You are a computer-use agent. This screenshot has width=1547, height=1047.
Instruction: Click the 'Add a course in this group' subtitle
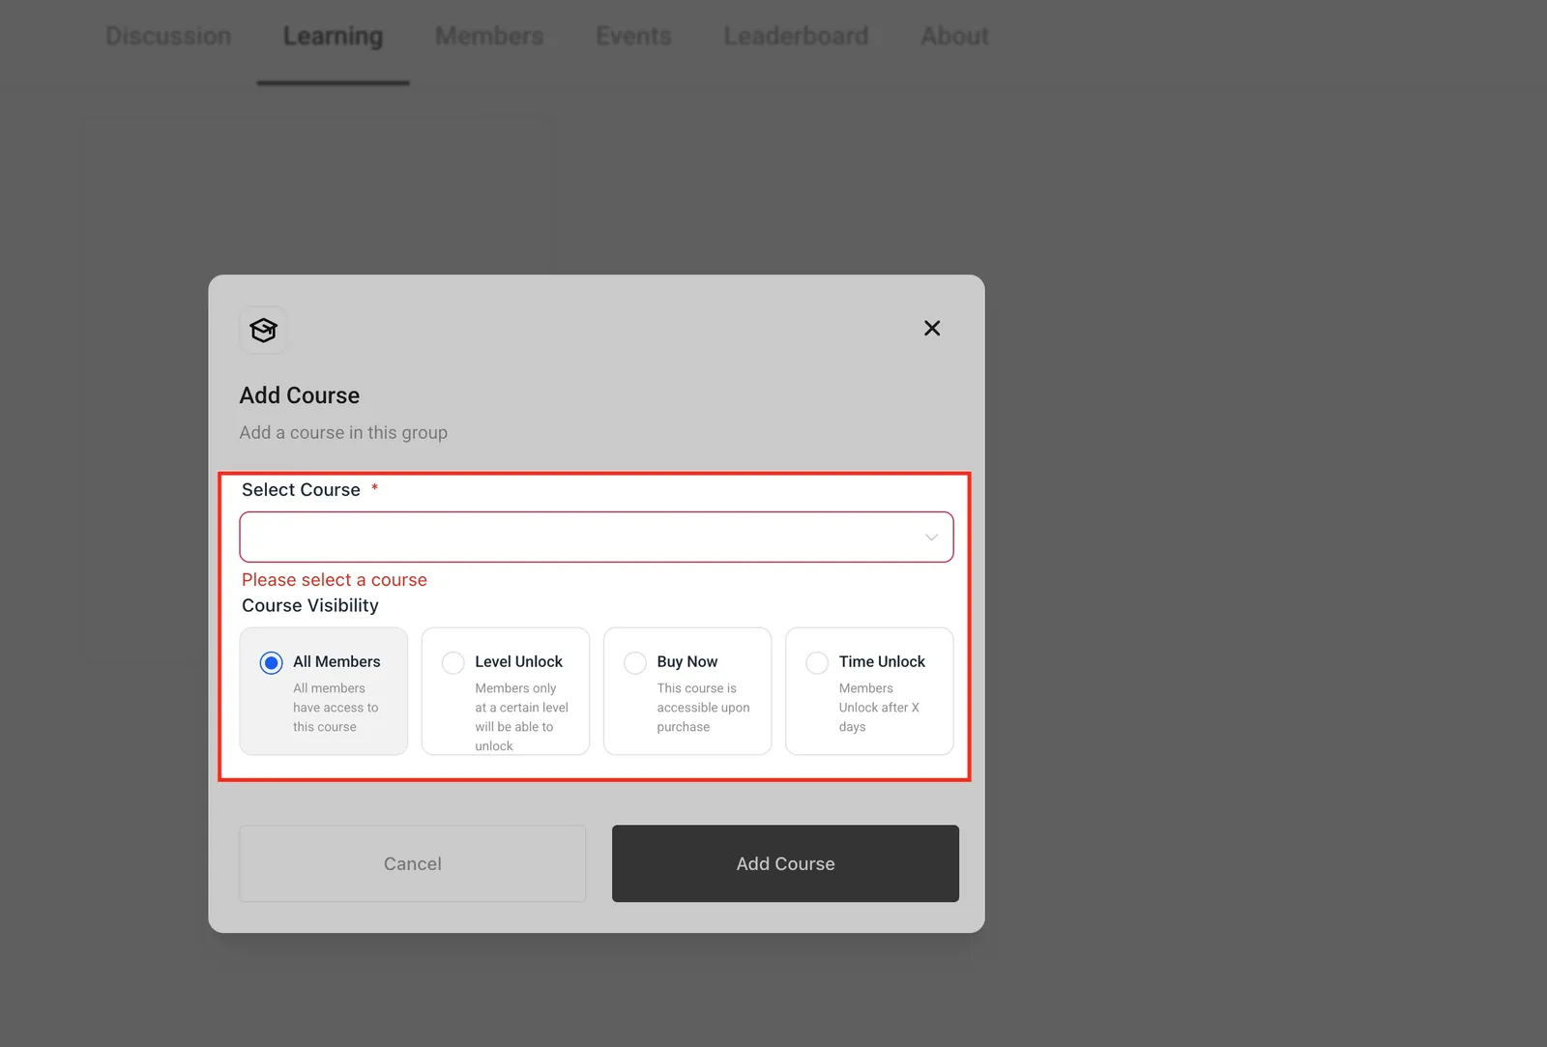343,432
